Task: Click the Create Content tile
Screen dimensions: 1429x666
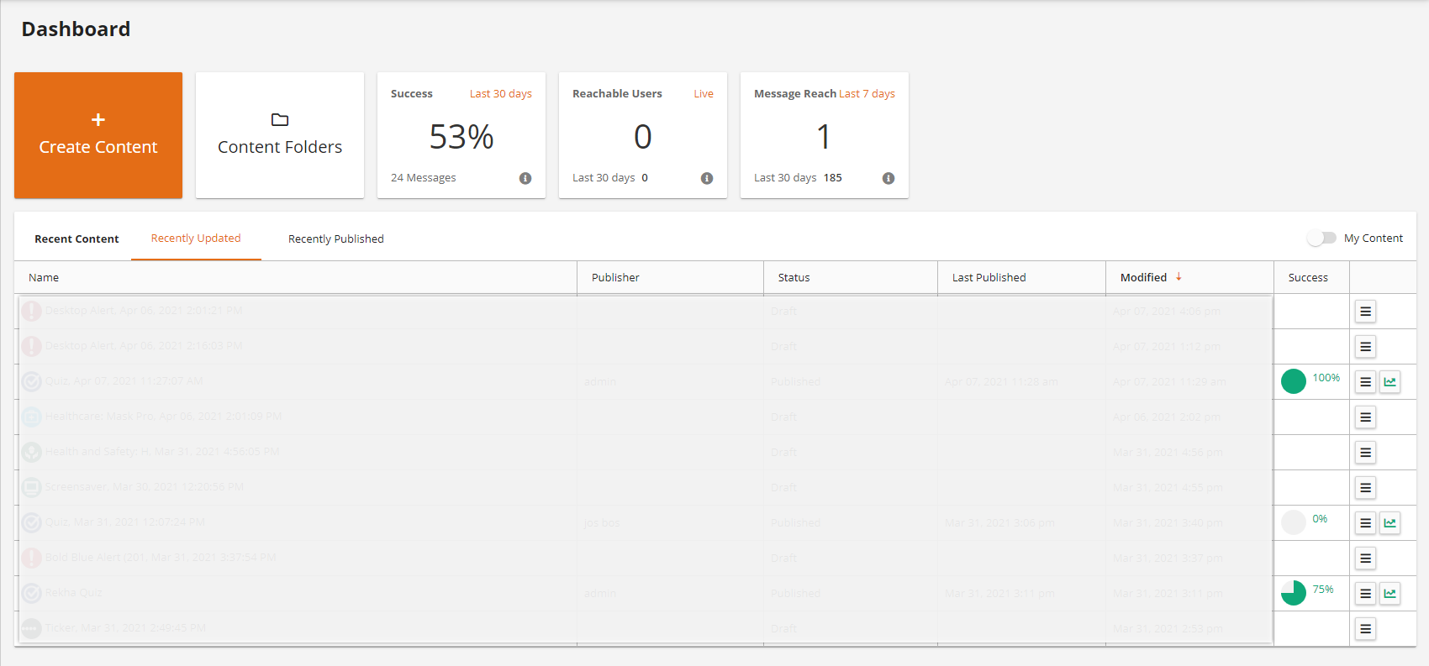Action: (98, 135)
